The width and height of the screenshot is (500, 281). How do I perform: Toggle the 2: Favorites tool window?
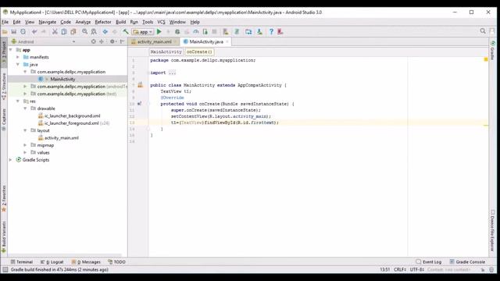[x=4, y=198]
